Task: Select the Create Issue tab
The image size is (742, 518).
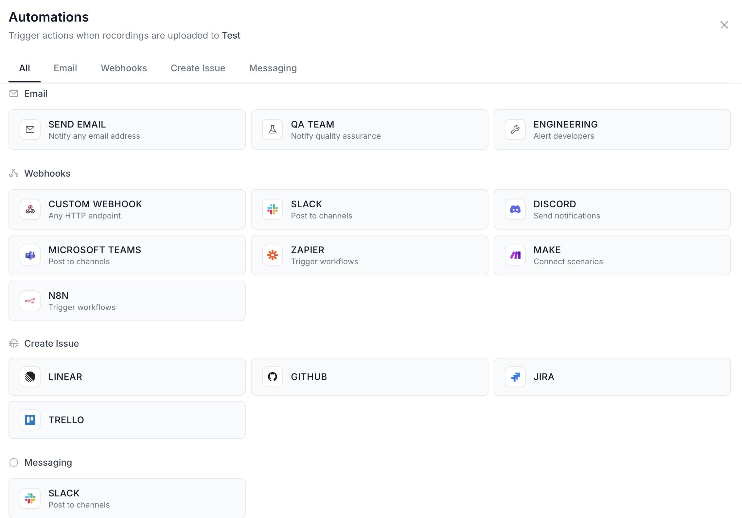Action: point(198,68)
